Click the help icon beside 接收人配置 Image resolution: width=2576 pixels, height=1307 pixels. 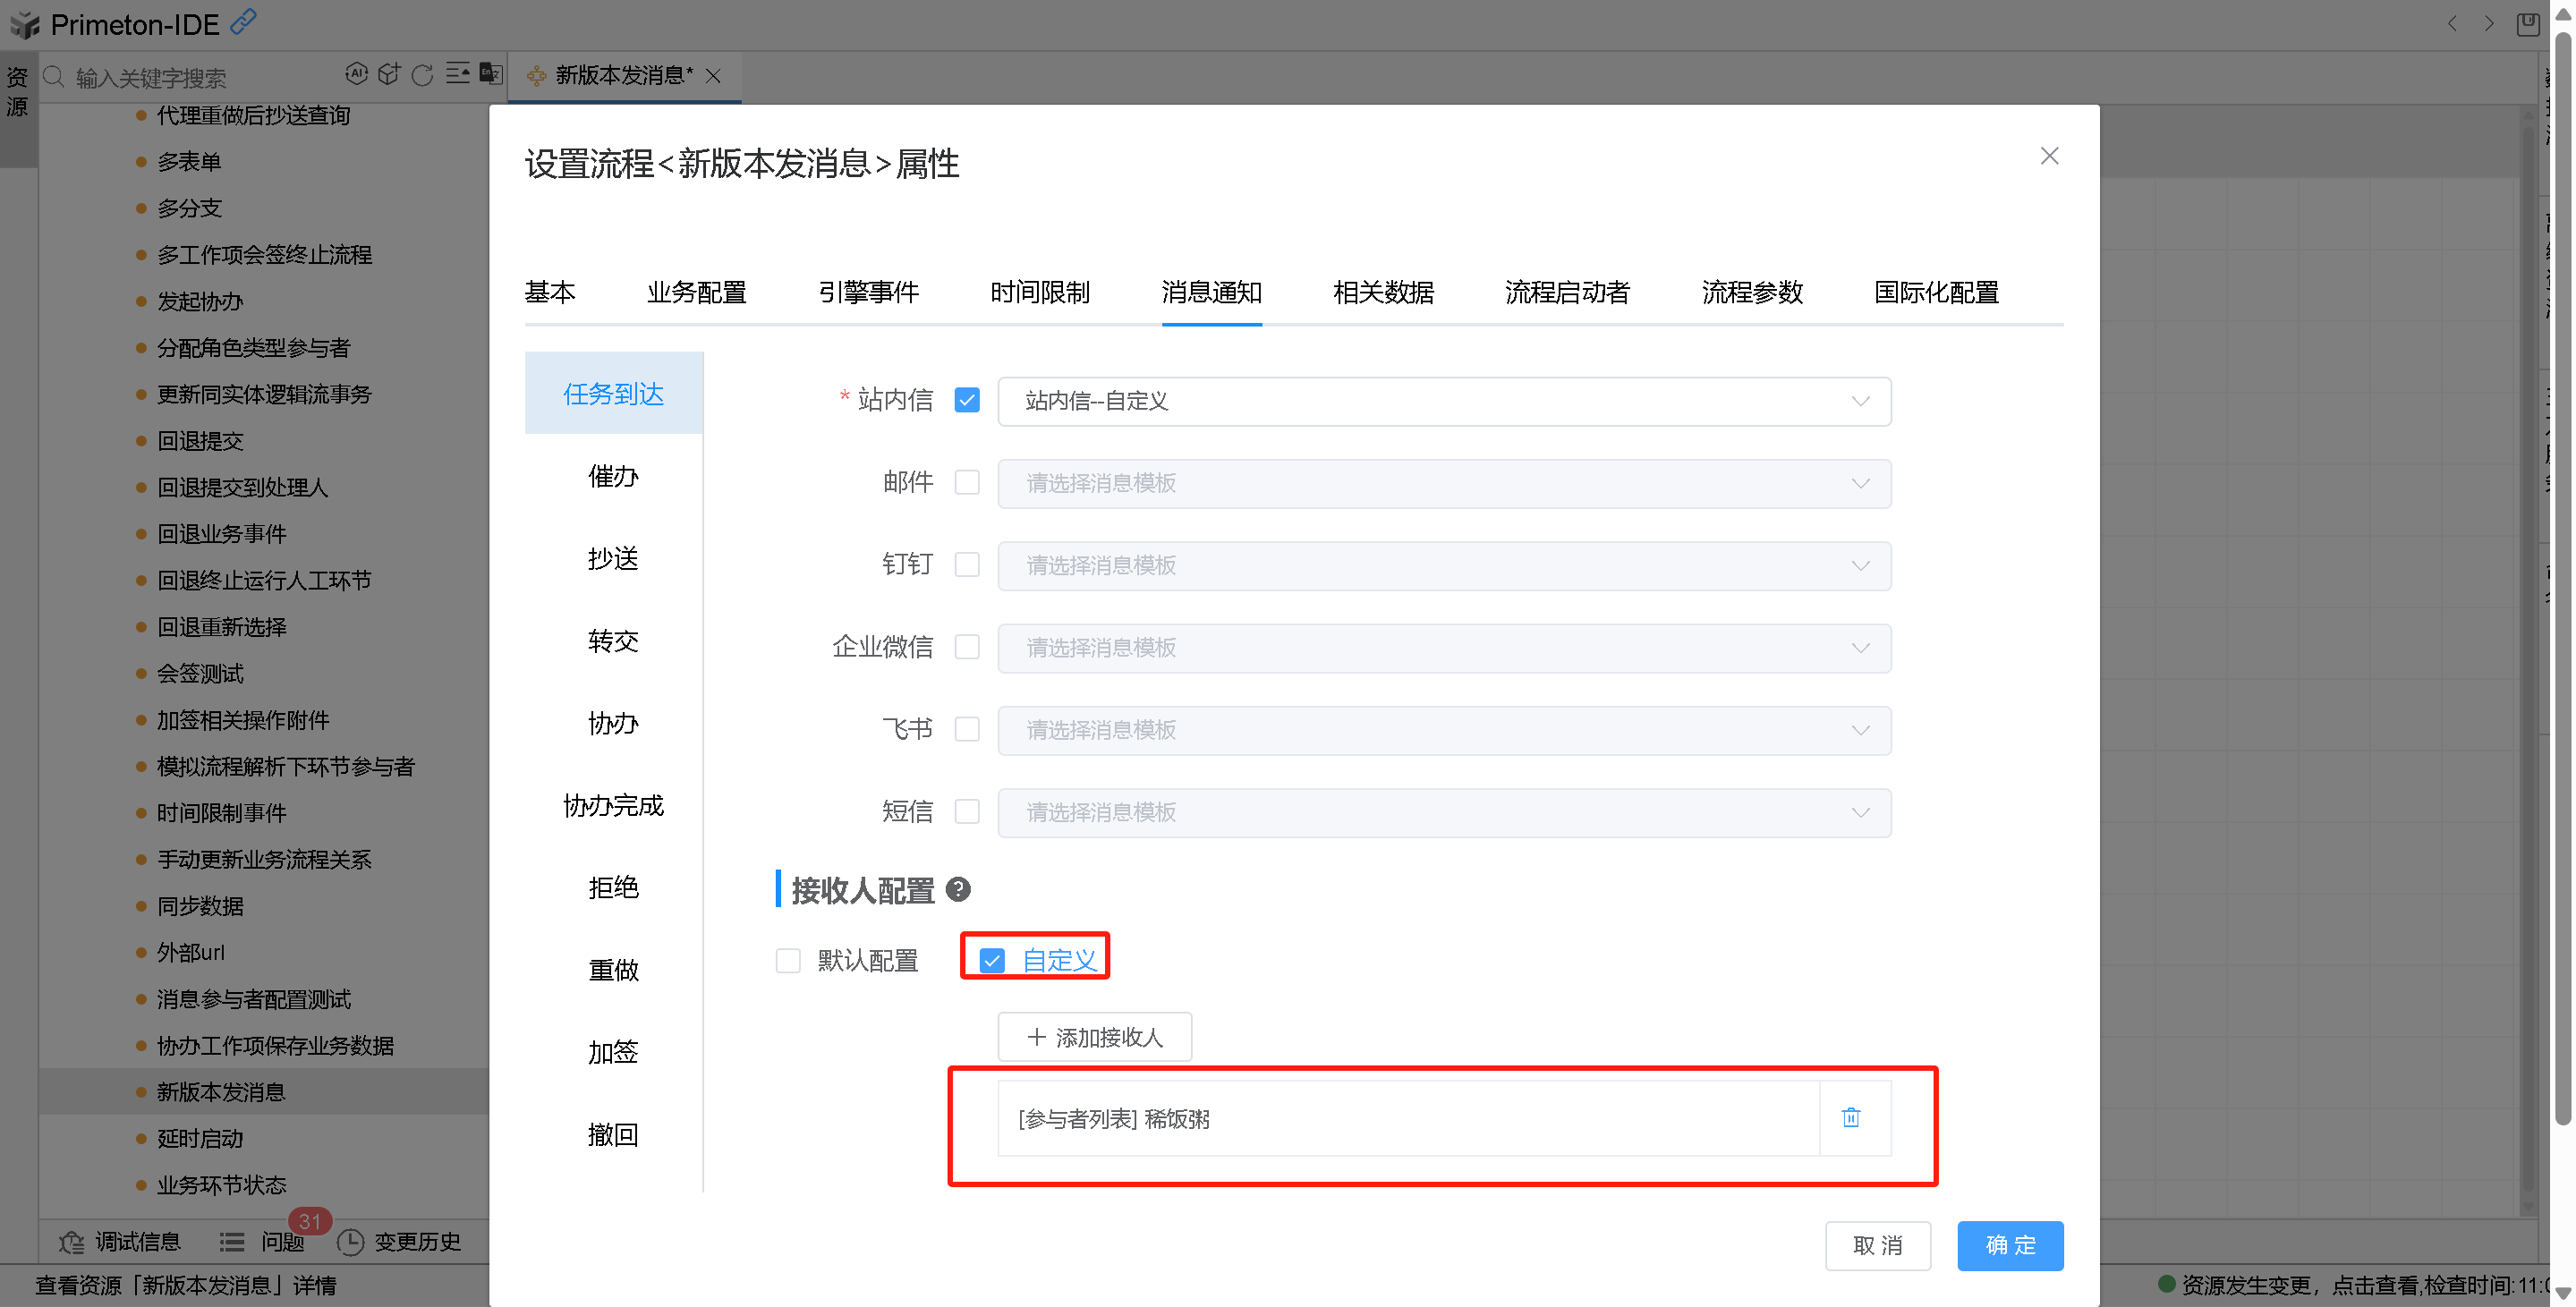958,889
